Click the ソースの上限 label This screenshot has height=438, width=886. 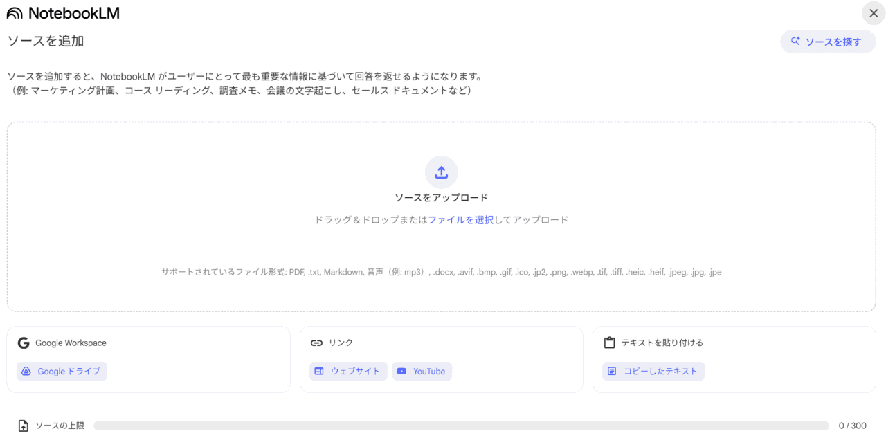pyautogui.click(x=60, y=426)
